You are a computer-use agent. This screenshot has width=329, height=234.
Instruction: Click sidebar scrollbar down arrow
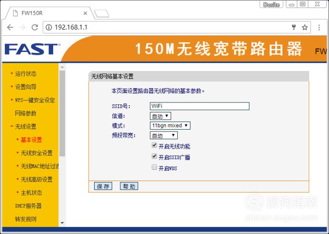coord(62,223)
